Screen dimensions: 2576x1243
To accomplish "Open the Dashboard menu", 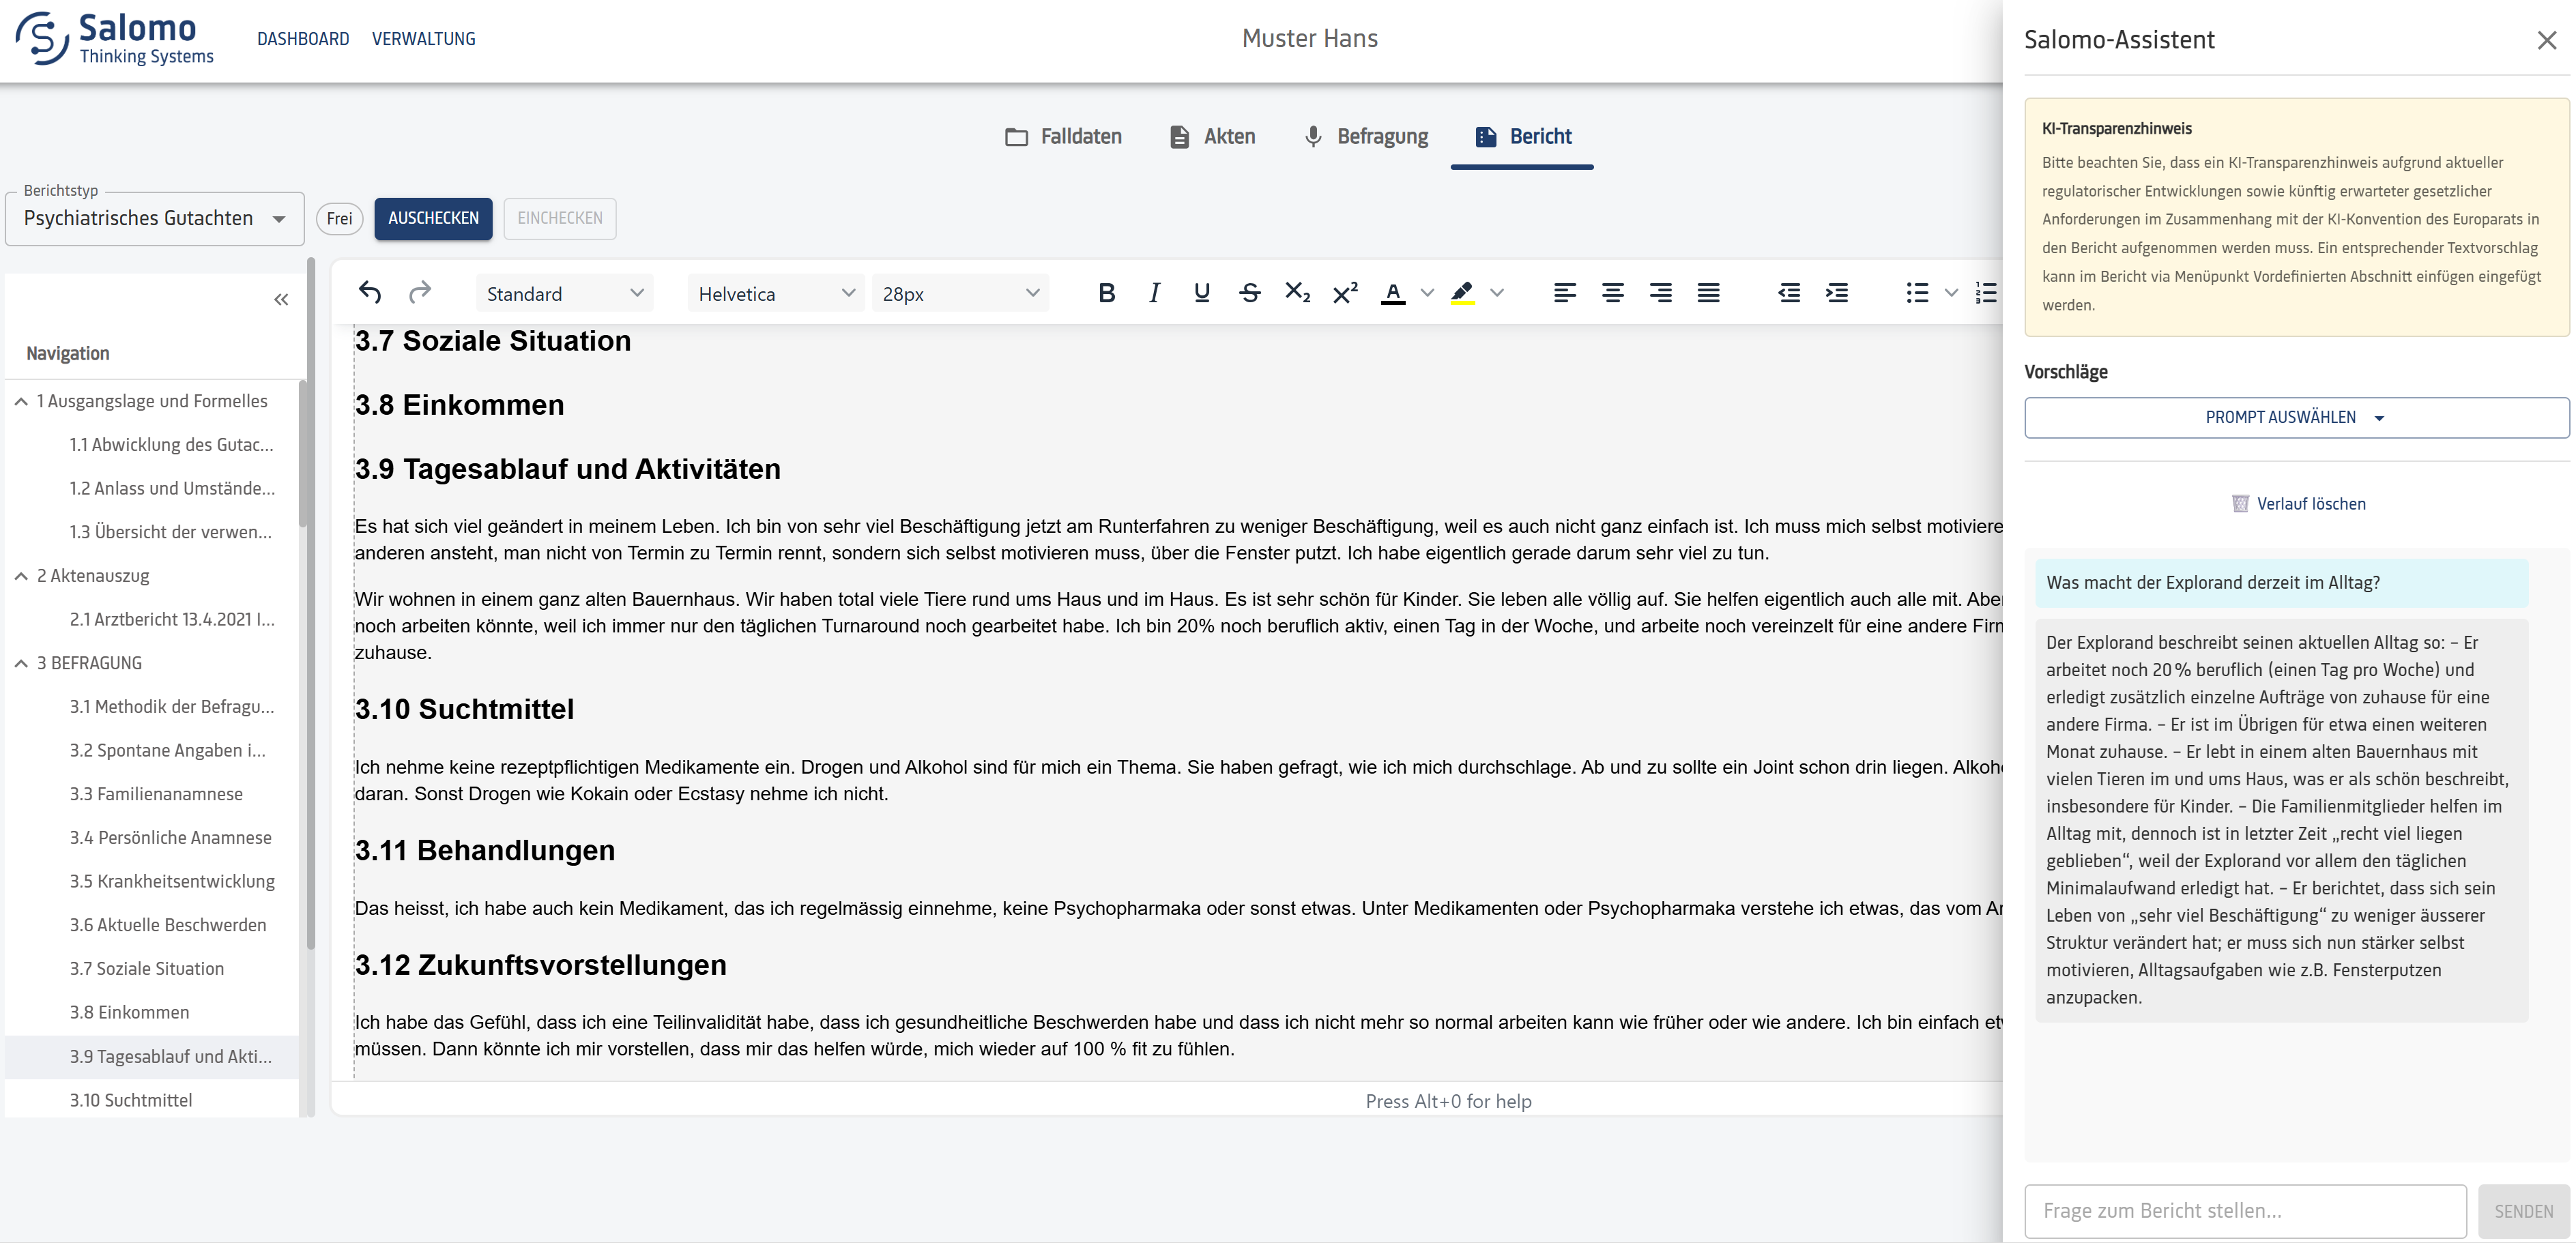I will coord(303,39).
